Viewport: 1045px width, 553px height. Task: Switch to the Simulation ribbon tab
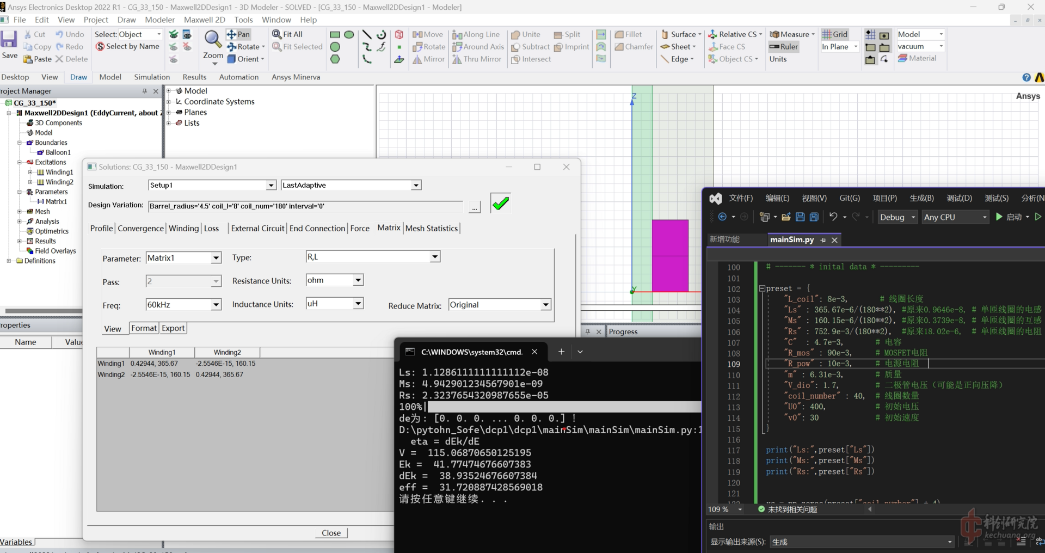pos(152,77)
